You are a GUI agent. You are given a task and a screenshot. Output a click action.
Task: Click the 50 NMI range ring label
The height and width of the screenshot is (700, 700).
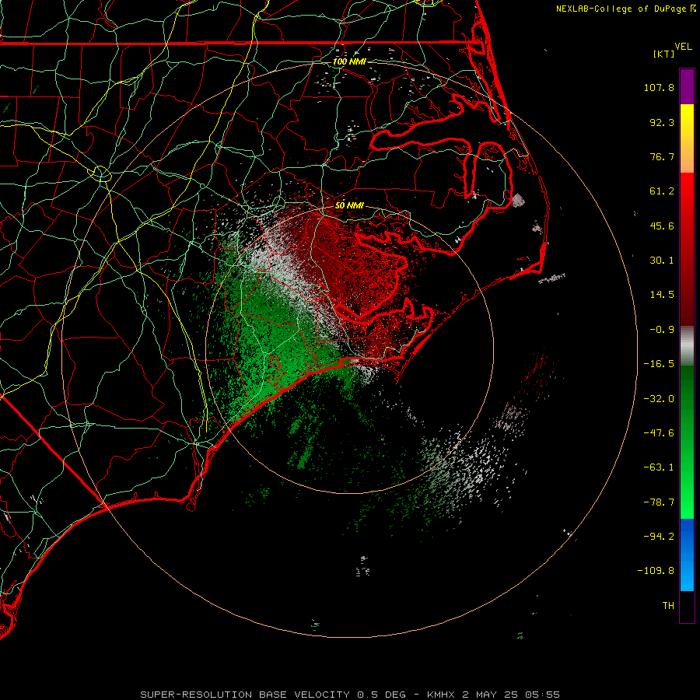pyautogui.click(x=349, y=205)
